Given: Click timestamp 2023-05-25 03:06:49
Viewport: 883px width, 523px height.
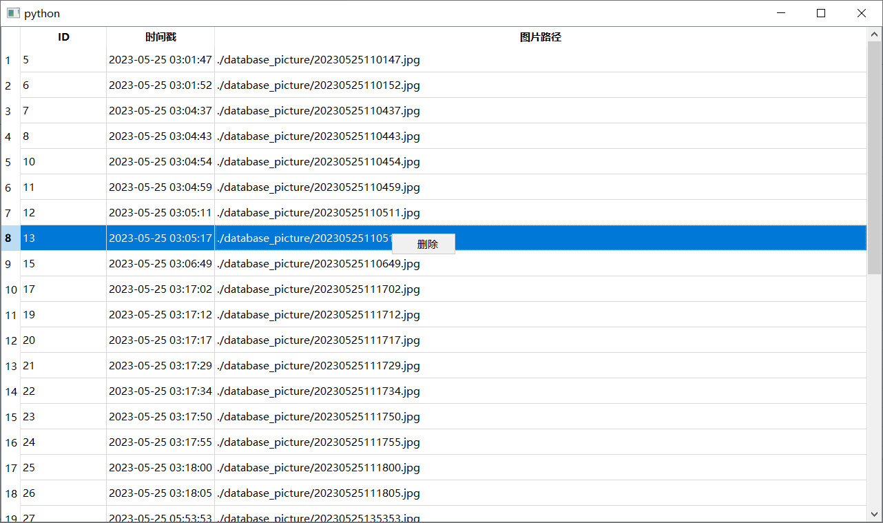Looking at the screenshot, I should 160,264.
